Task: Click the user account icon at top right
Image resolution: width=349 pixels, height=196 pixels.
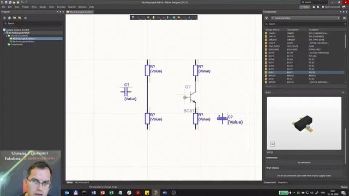Action: tap(344, 7)
